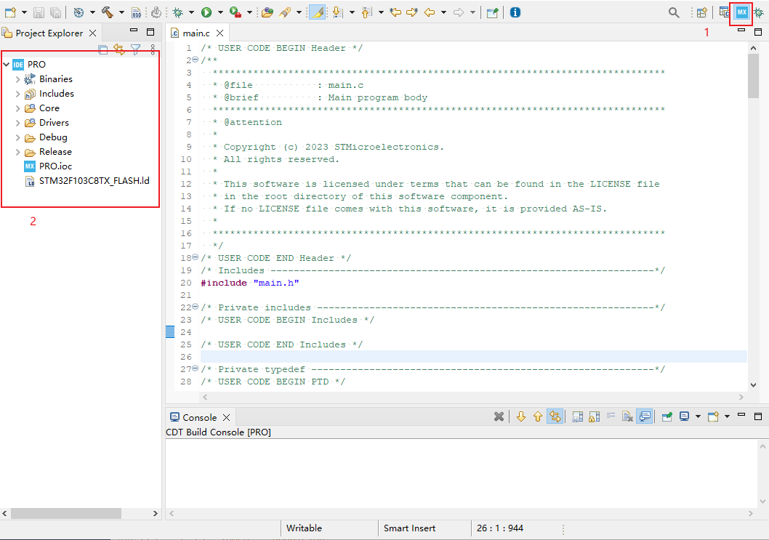Click the Clear Console icon
Viewport: 769px width, 540px height.
pos(627,417)
